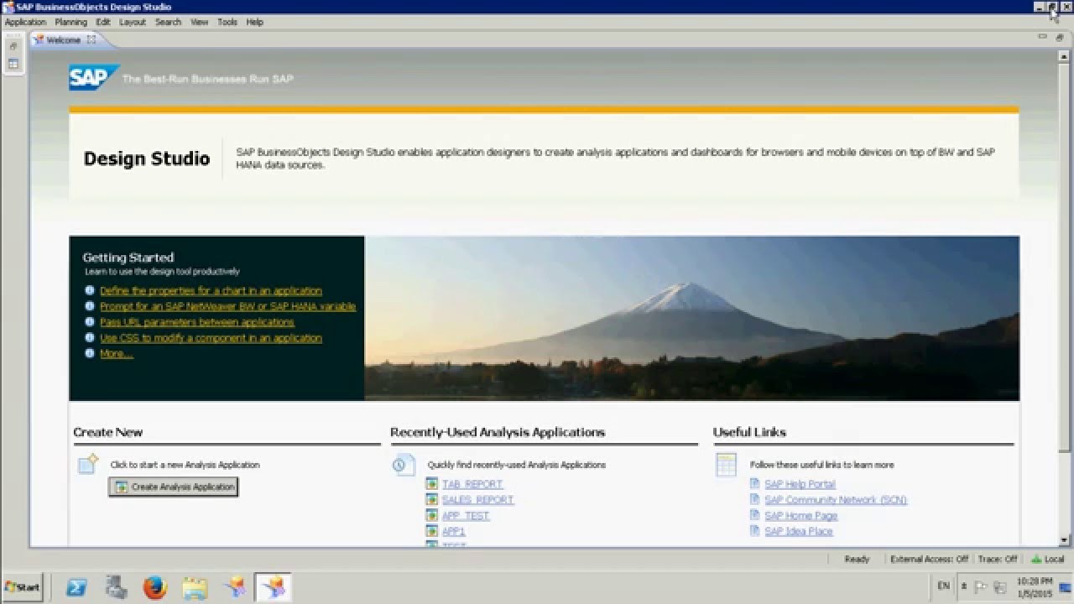This screenshot has width=1074, height=604.
Task: Open the Windows Start menu
Action: [x=23, y=587]
